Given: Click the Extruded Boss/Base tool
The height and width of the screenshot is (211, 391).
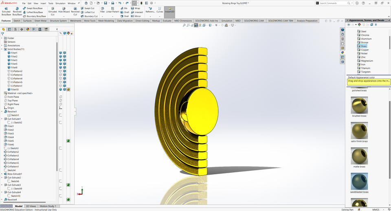Looking at the screenshot, I should point(6,11).
